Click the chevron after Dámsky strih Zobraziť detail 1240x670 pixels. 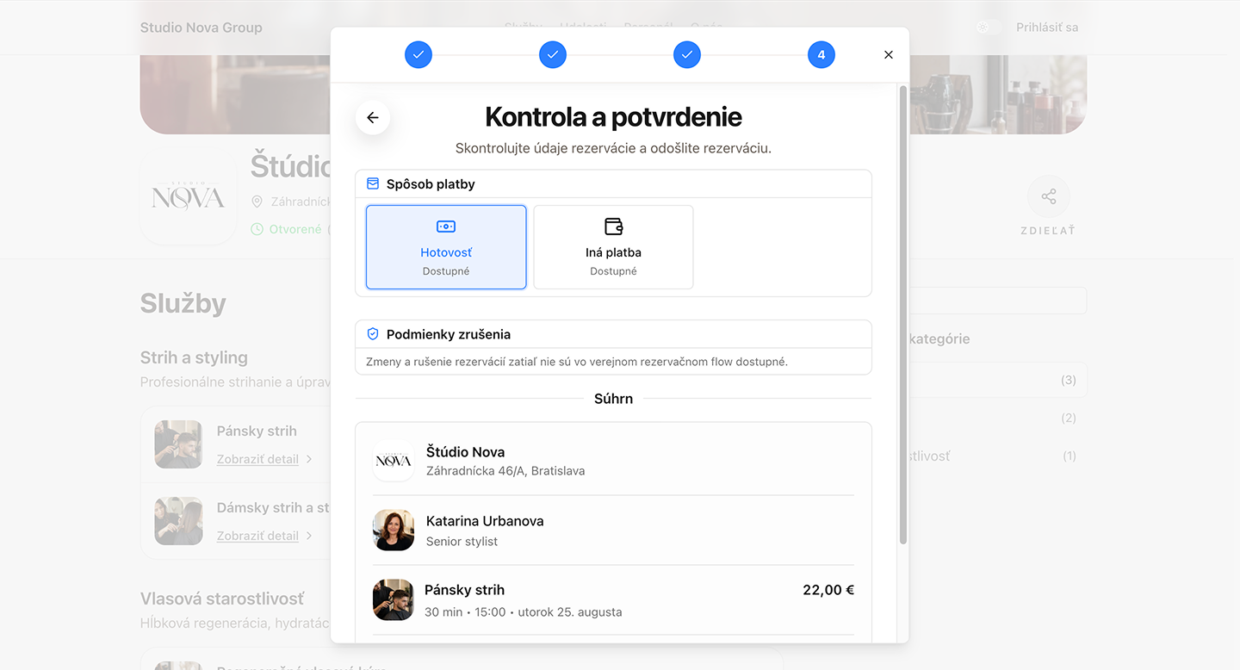point(309,536)
